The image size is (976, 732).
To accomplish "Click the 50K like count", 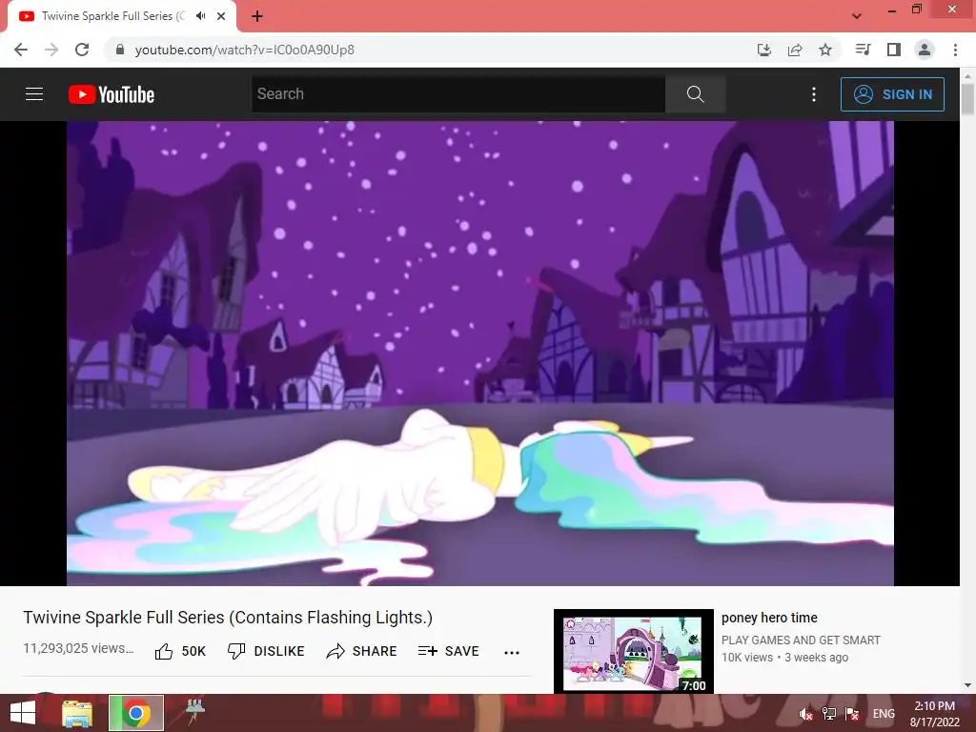I will pos(193,651).
